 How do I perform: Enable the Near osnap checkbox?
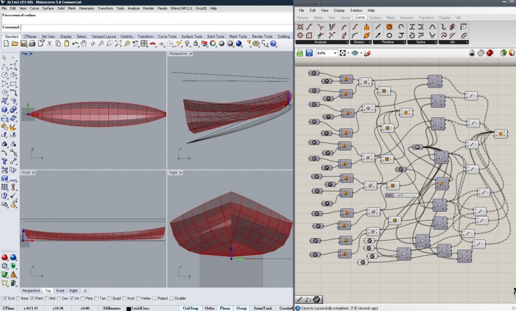[19, 299]
